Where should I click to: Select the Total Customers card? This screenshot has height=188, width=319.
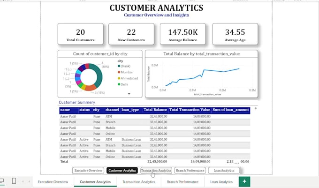[x=81, y=34]
